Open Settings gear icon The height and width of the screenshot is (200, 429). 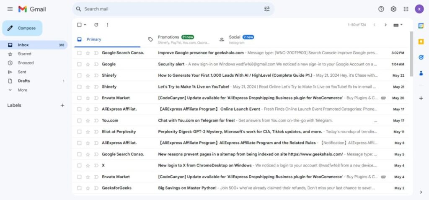coord(393,9)
